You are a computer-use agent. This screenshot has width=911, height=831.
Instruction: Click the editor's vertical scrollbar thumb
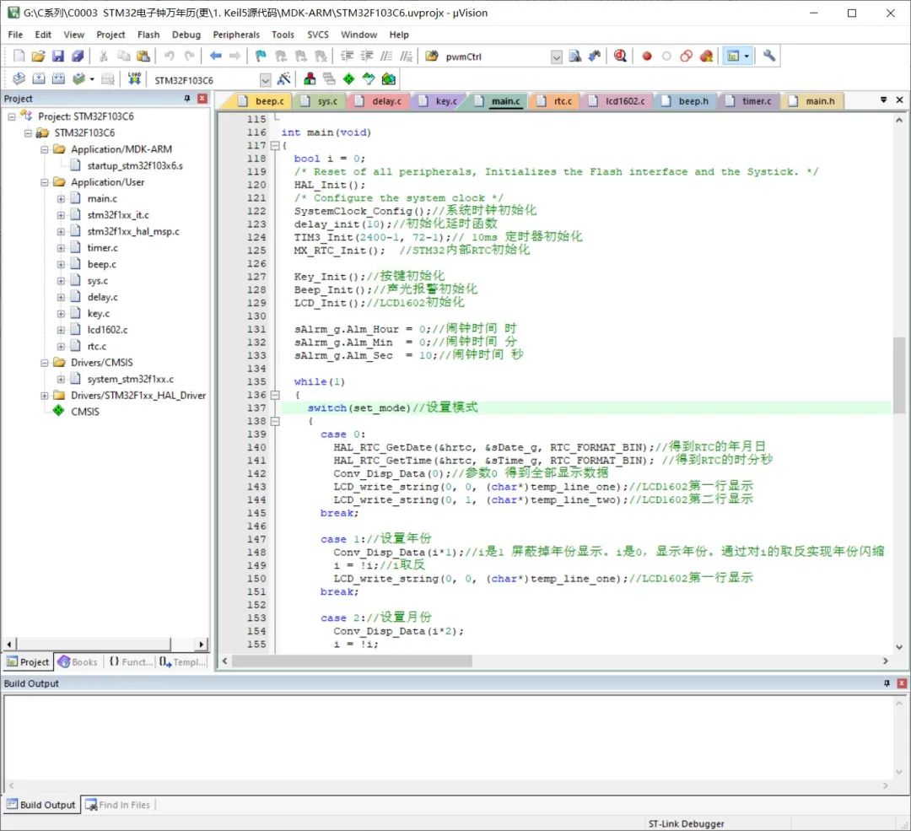tap(899, 375)
